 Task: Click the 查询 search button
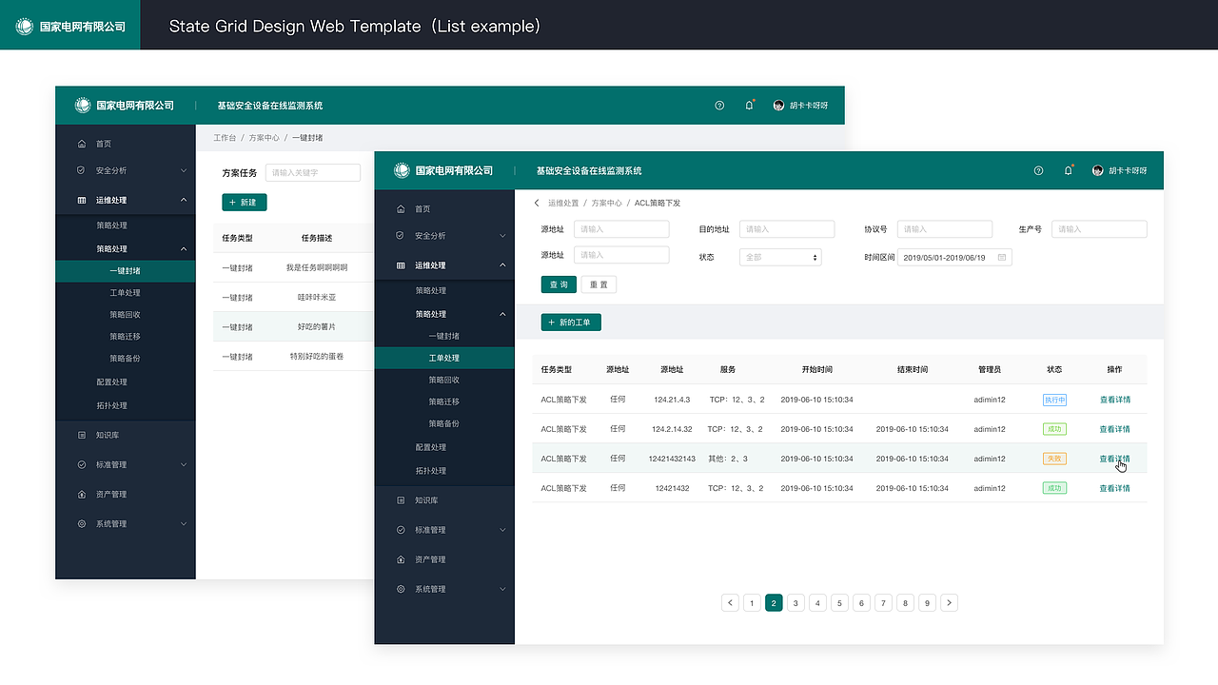[559, 284]
